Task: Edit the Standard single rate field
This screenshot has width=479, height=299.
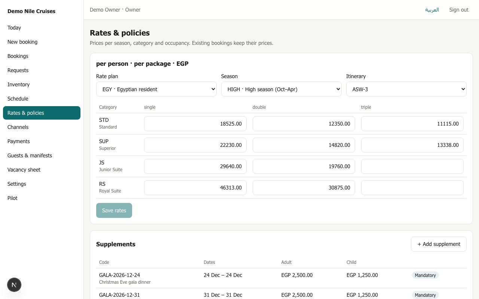Action: [x=195, y=124]
